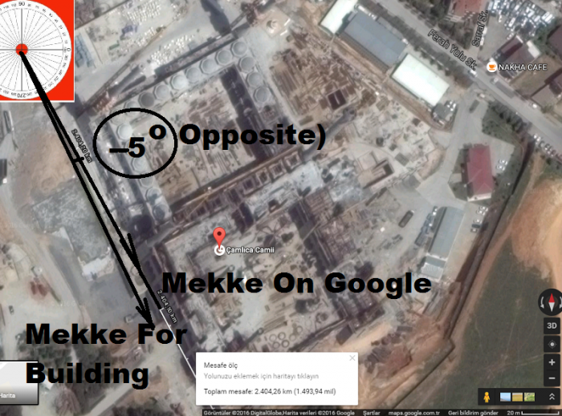The image size is (562, 416).
Task: Select the Çamlıca Camii place label
Action: pyautogui.click(x=250, y=250)
